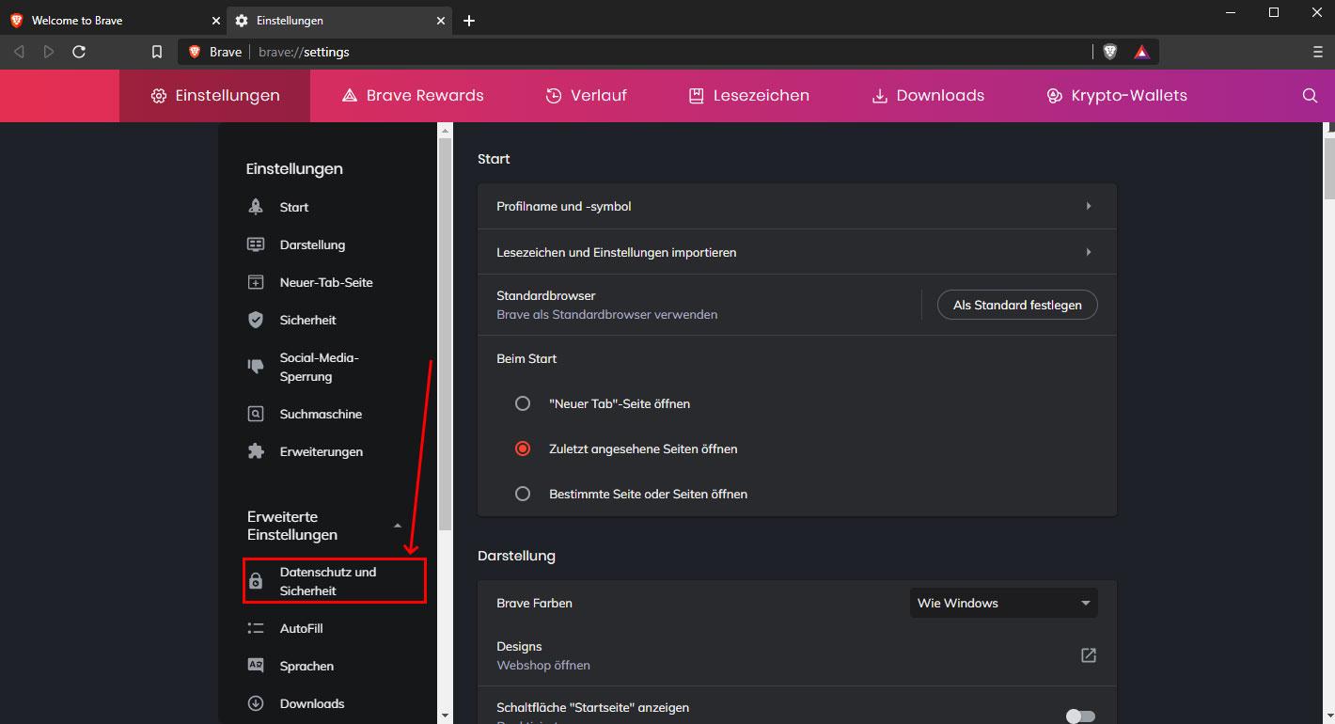Screen dimensions: 1335x724
Task: Click the thumbs-down icon for Social-Media-Sperrung
Action: tap(255, 366)
